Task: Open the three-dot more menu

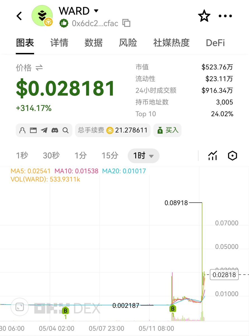Action: point(225,16)
